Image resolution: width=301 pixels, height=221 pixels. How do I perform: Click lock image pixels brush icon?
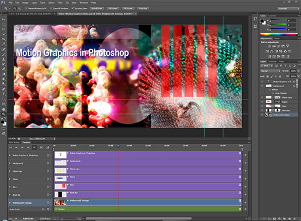click(x=272, y=76)
